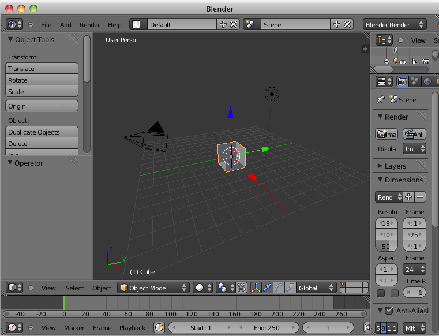Open the Blender Render engine dropdown
The height and width of the screenshot is (336, 439).
pyautogui.click(x=395, y=25)
